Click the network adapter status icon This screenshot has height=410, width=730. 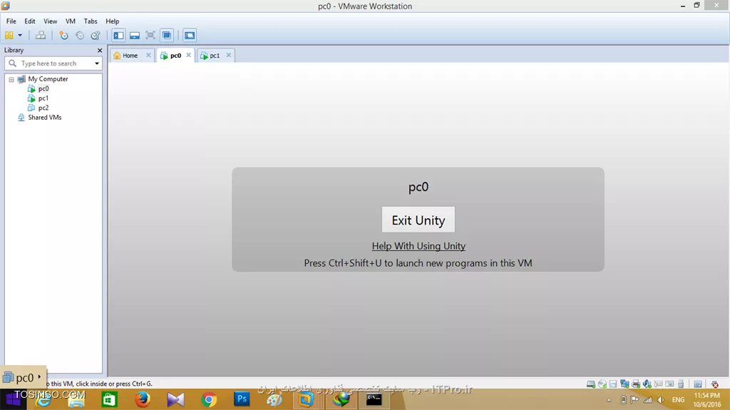[624, 384]
